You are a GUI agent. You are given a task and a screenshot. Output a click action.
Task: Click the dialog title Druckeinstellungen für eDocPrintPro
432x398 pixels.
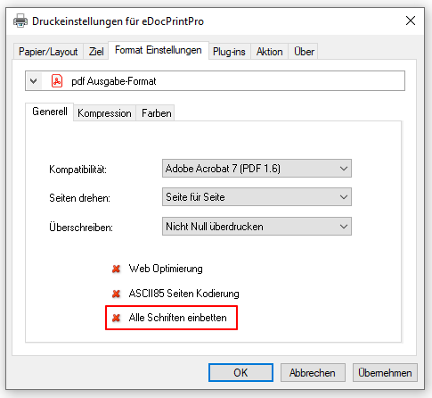tap(118, 21)
